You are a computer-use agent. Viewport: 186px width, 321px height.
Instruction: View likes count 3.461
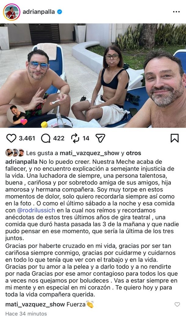pyautogui.click(x=27, y=138)
